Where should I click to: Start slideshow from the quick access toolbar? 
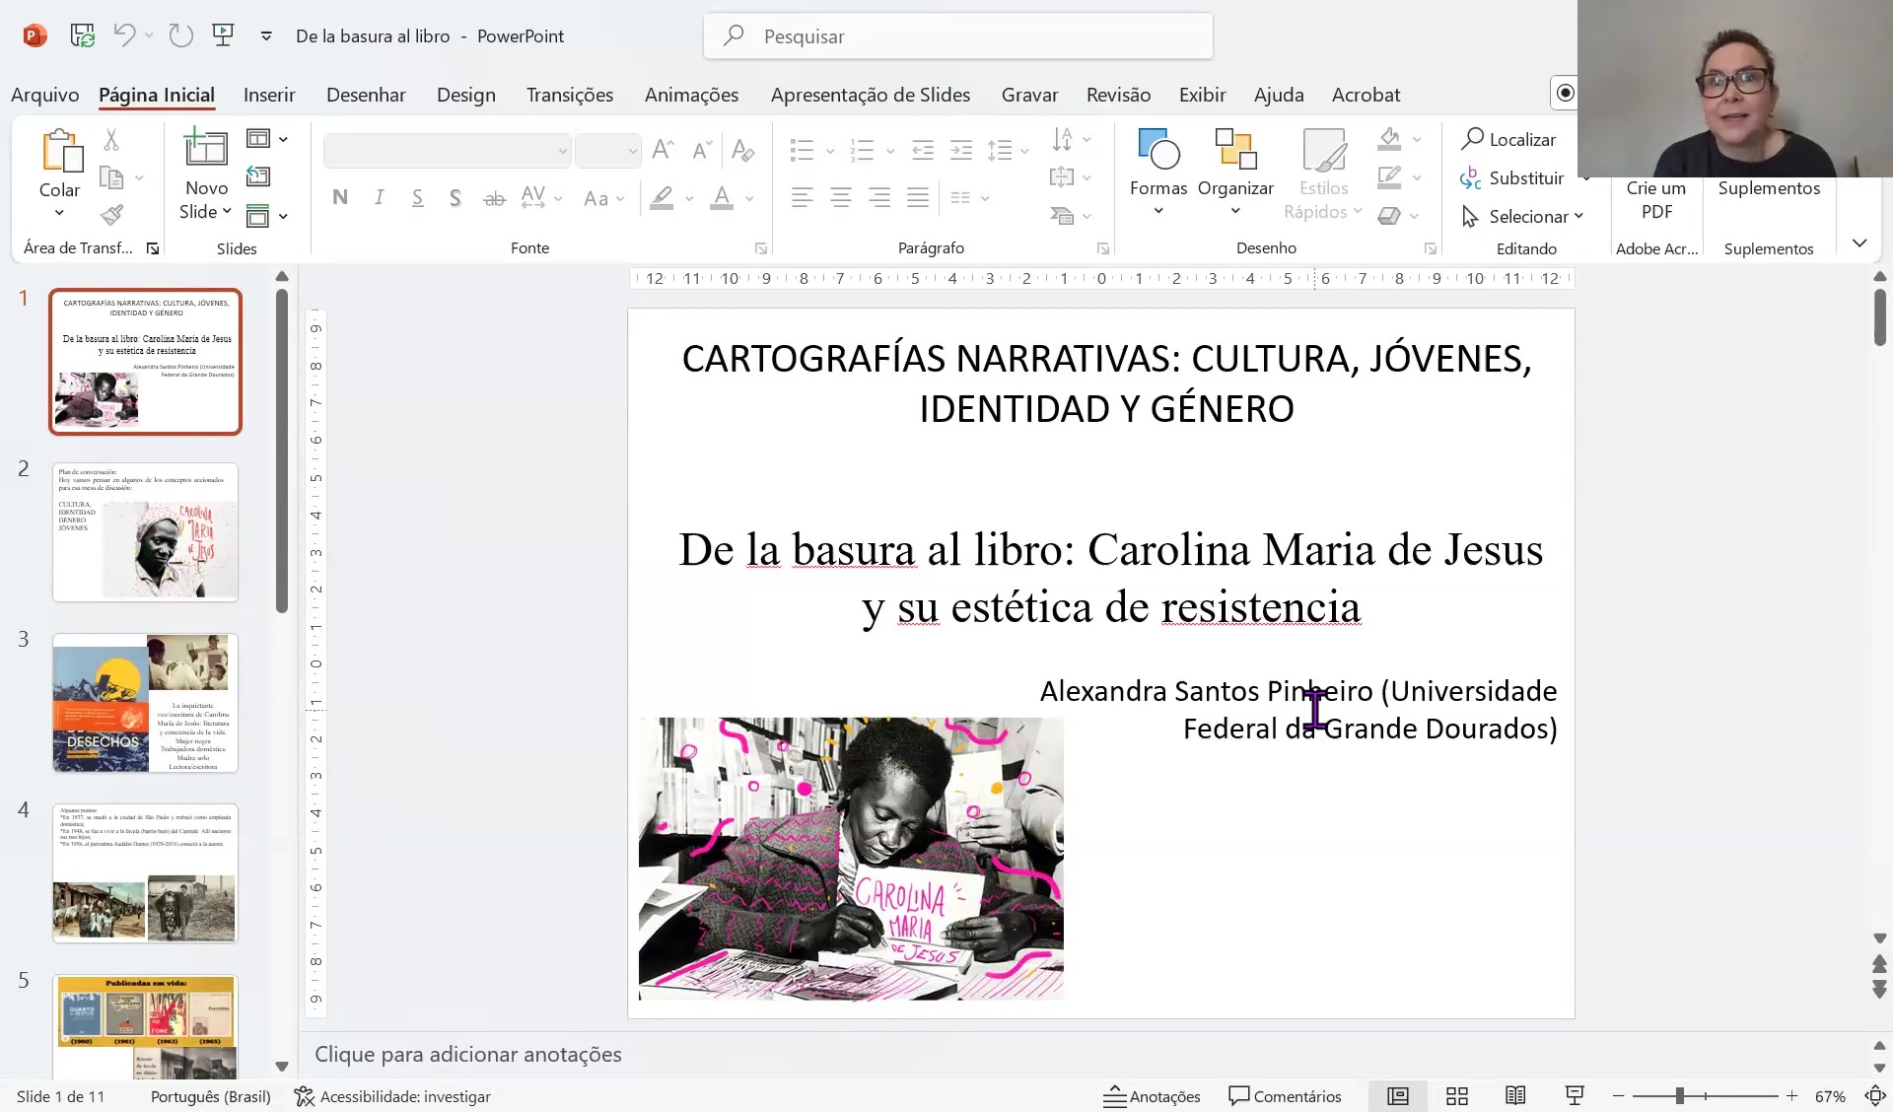tap(223, 35)
